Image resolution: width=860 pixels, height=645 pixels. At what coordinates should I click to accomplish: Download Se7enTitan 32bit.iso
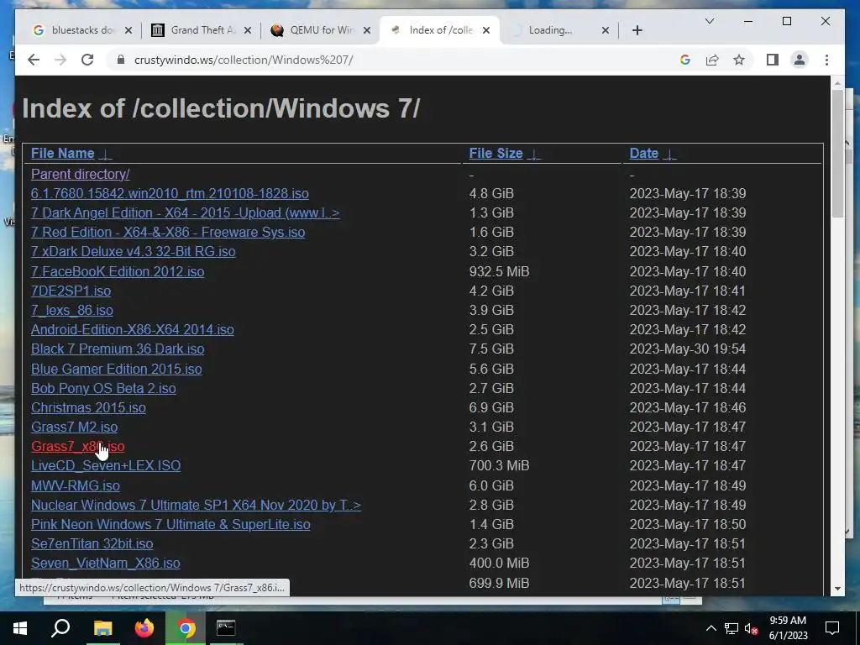(x=92, y=543)
